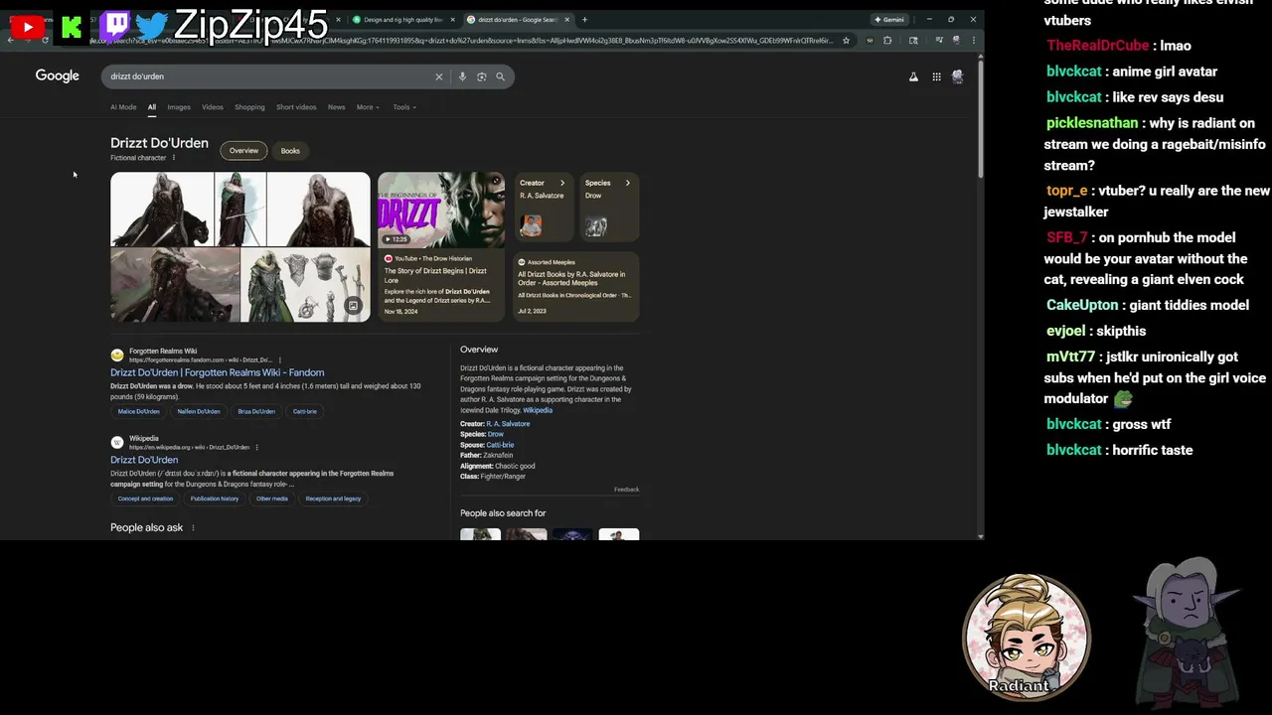Screen dimensions: 1272x715
Task: Click the Nalfein Do'Urden chip
Action: pyautogui.click(x=199, y=411)
